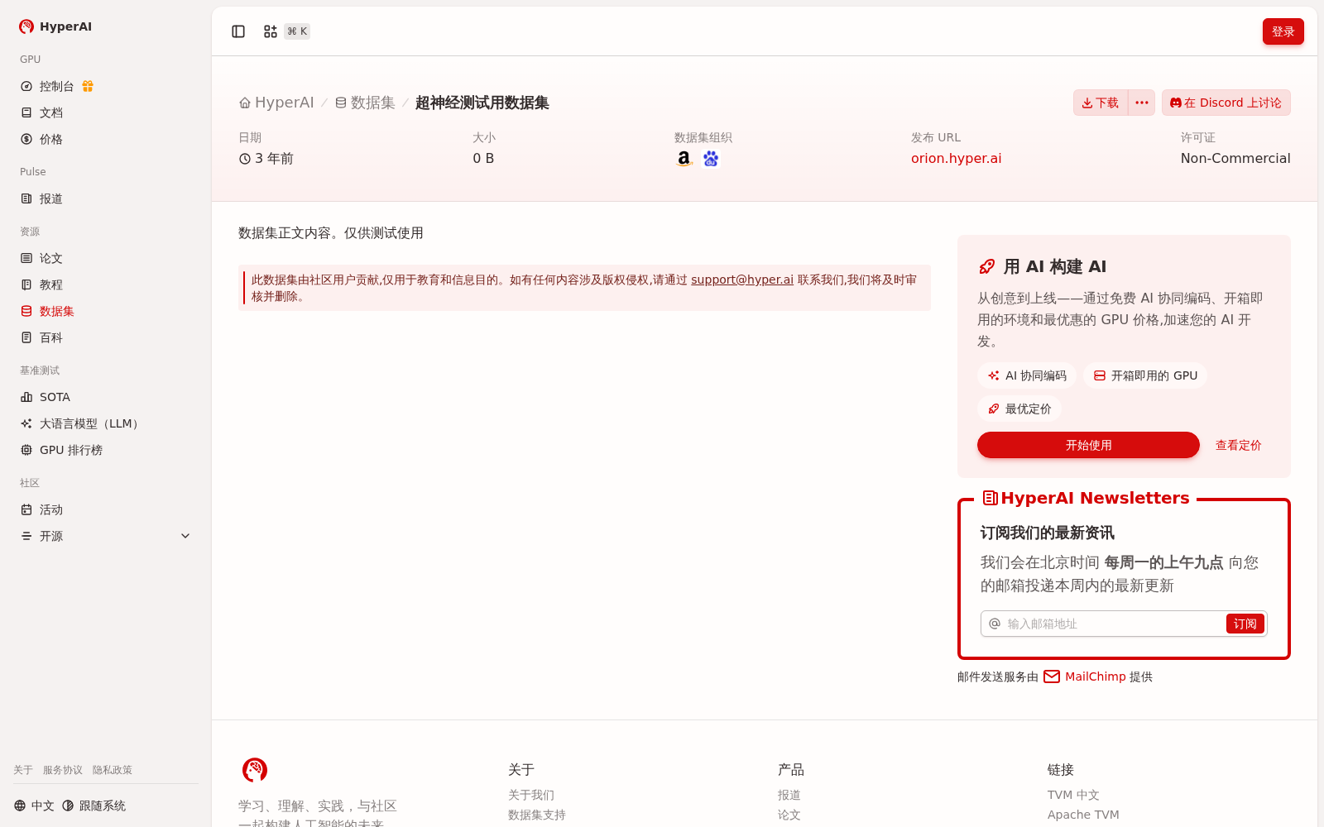Click the Baidu paw organization icon

point(711,159)
